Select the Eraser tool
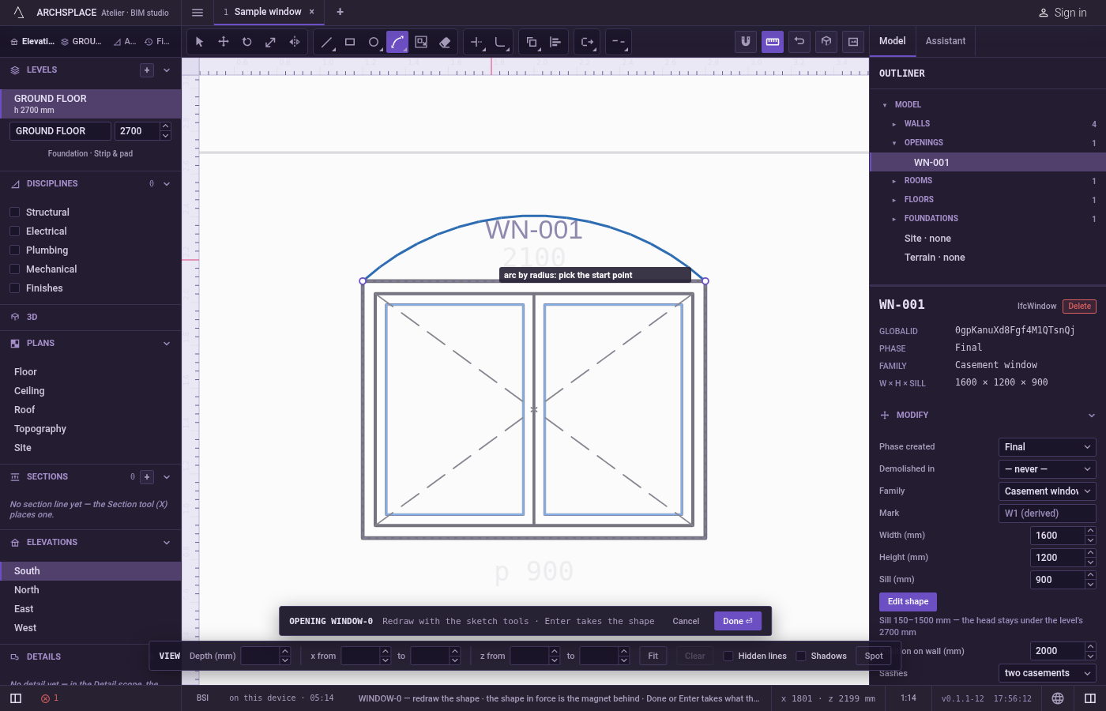 tap(445, 42)
